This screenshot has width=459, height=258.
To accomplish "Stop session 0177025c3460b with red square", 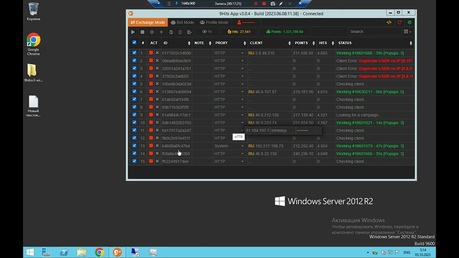I will coord(151,53).
